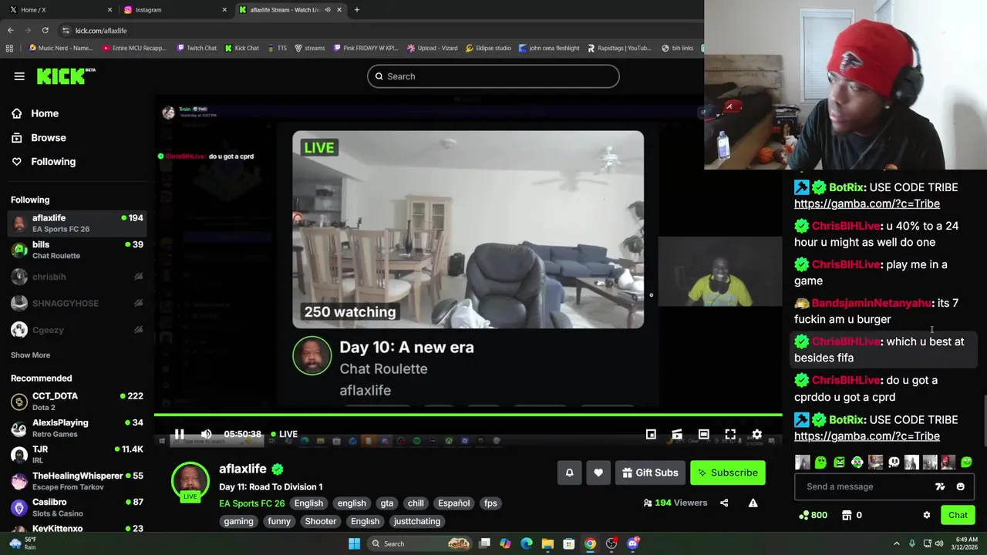The height and width of the screenshot is (555, 987).
Task: Open video player settings gear
Action: [x=756, y=434]
